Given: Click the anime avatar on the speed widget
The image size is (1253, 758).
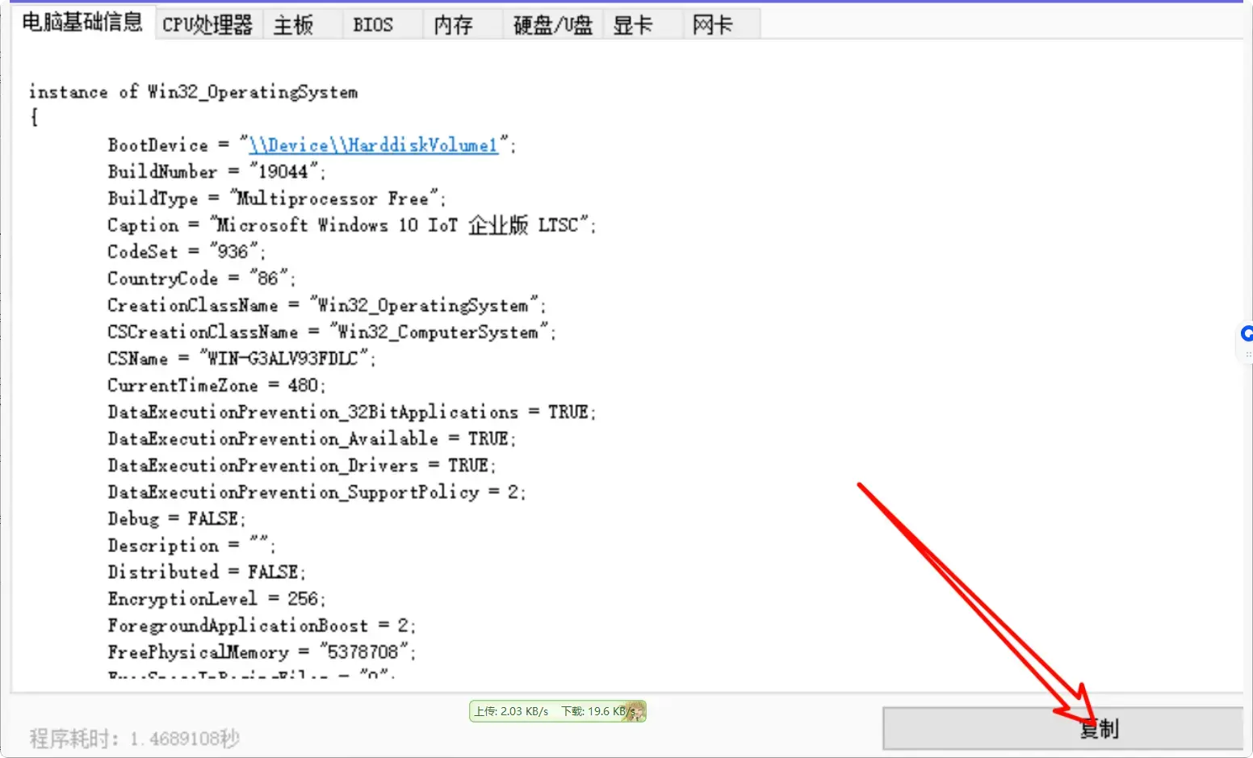Looking at the screenshot, I should 635,711.
